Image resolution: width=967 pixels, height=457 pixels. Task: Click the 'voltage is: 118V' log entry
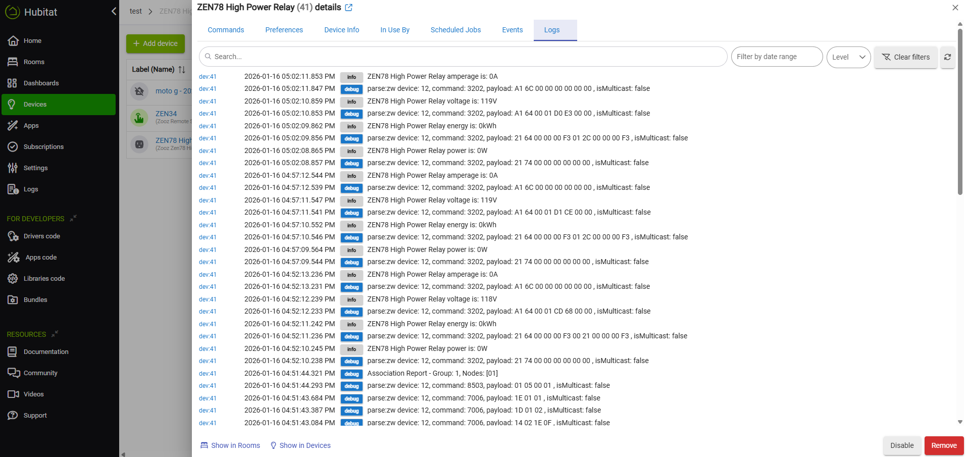click(432, 299)
